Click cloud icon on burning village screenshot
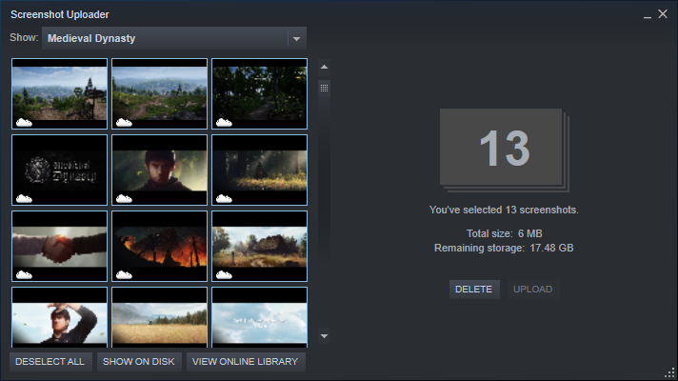Viewport: 678px width, 381px height. tap(124, 274)
